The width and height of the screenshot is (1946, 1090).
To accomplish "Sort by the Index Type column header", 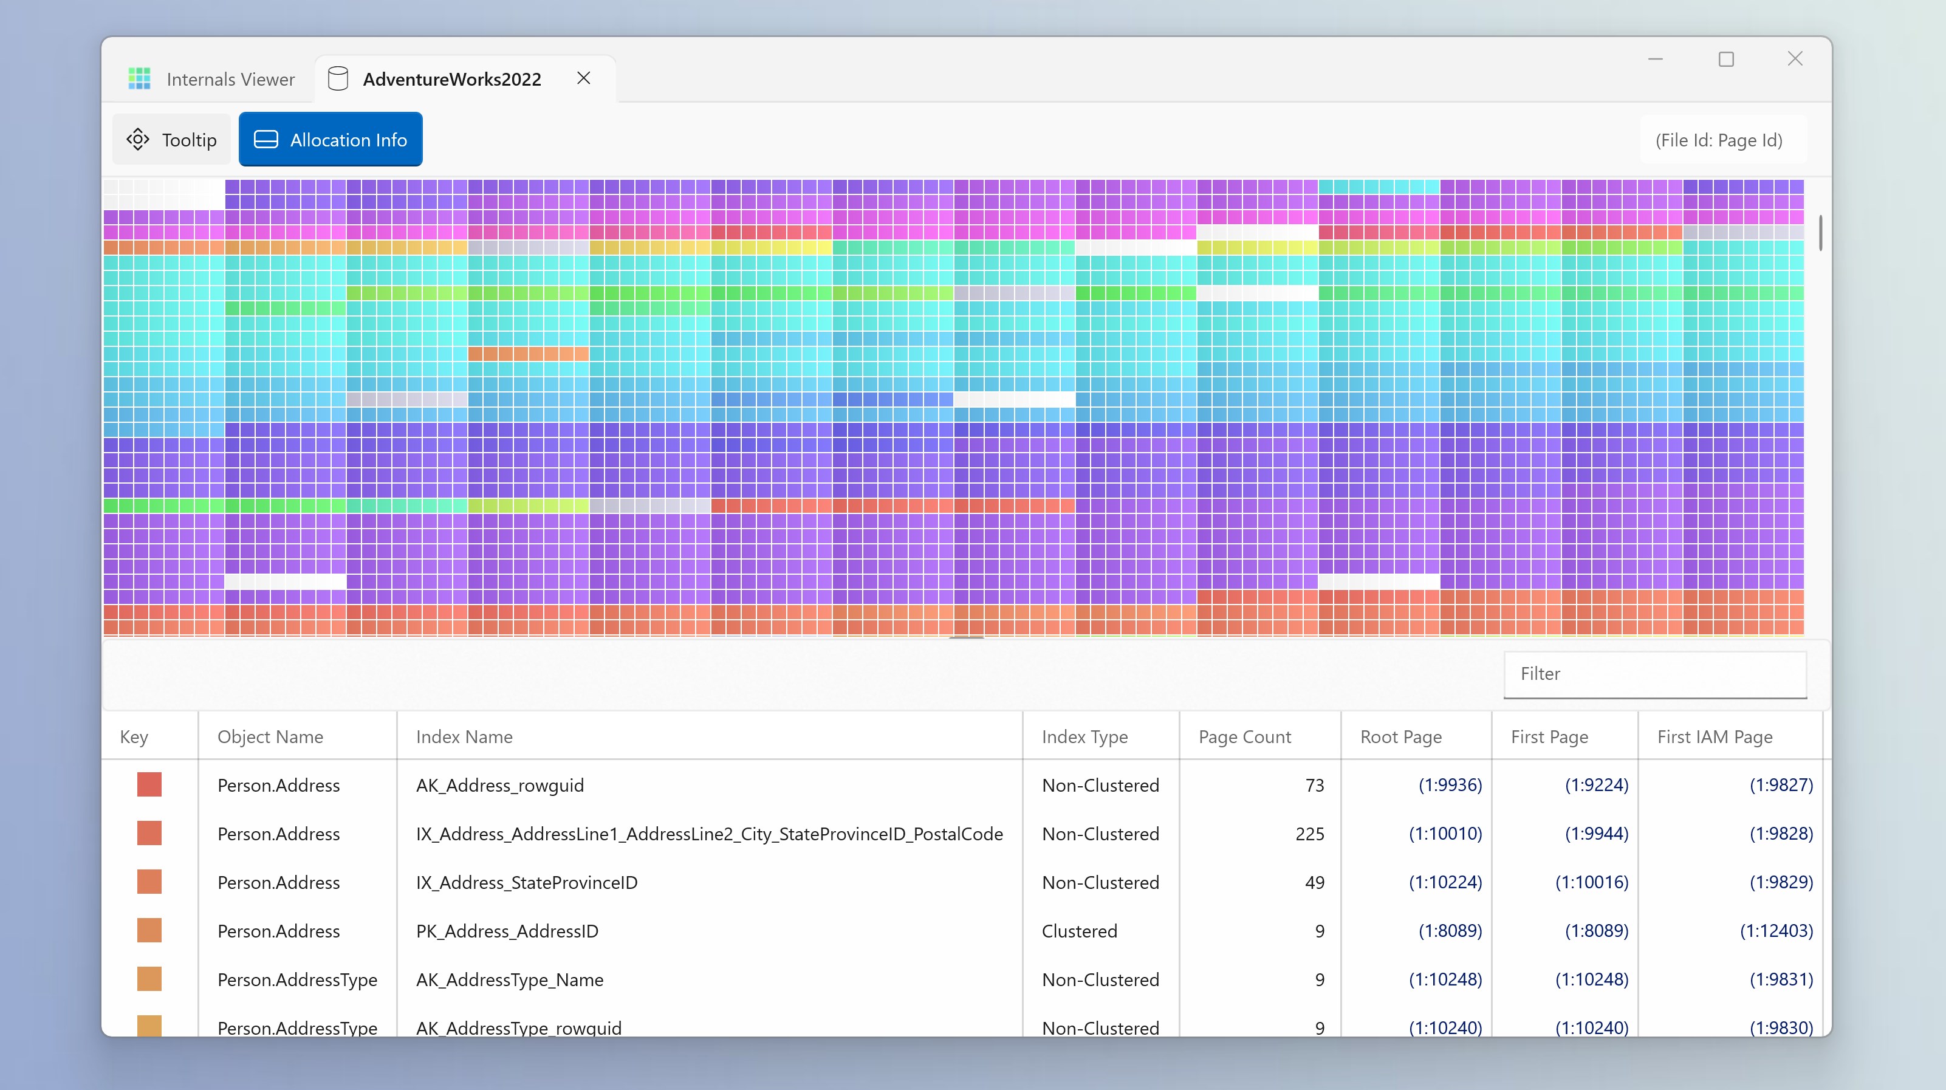I will tap(1085, 736).
